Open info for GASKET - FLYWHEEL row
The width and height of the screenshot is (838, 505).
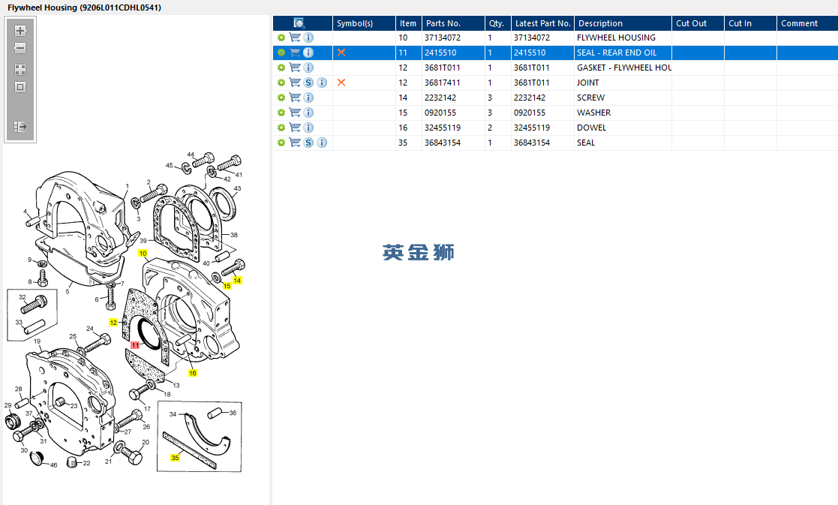click(x=308, y=68)
